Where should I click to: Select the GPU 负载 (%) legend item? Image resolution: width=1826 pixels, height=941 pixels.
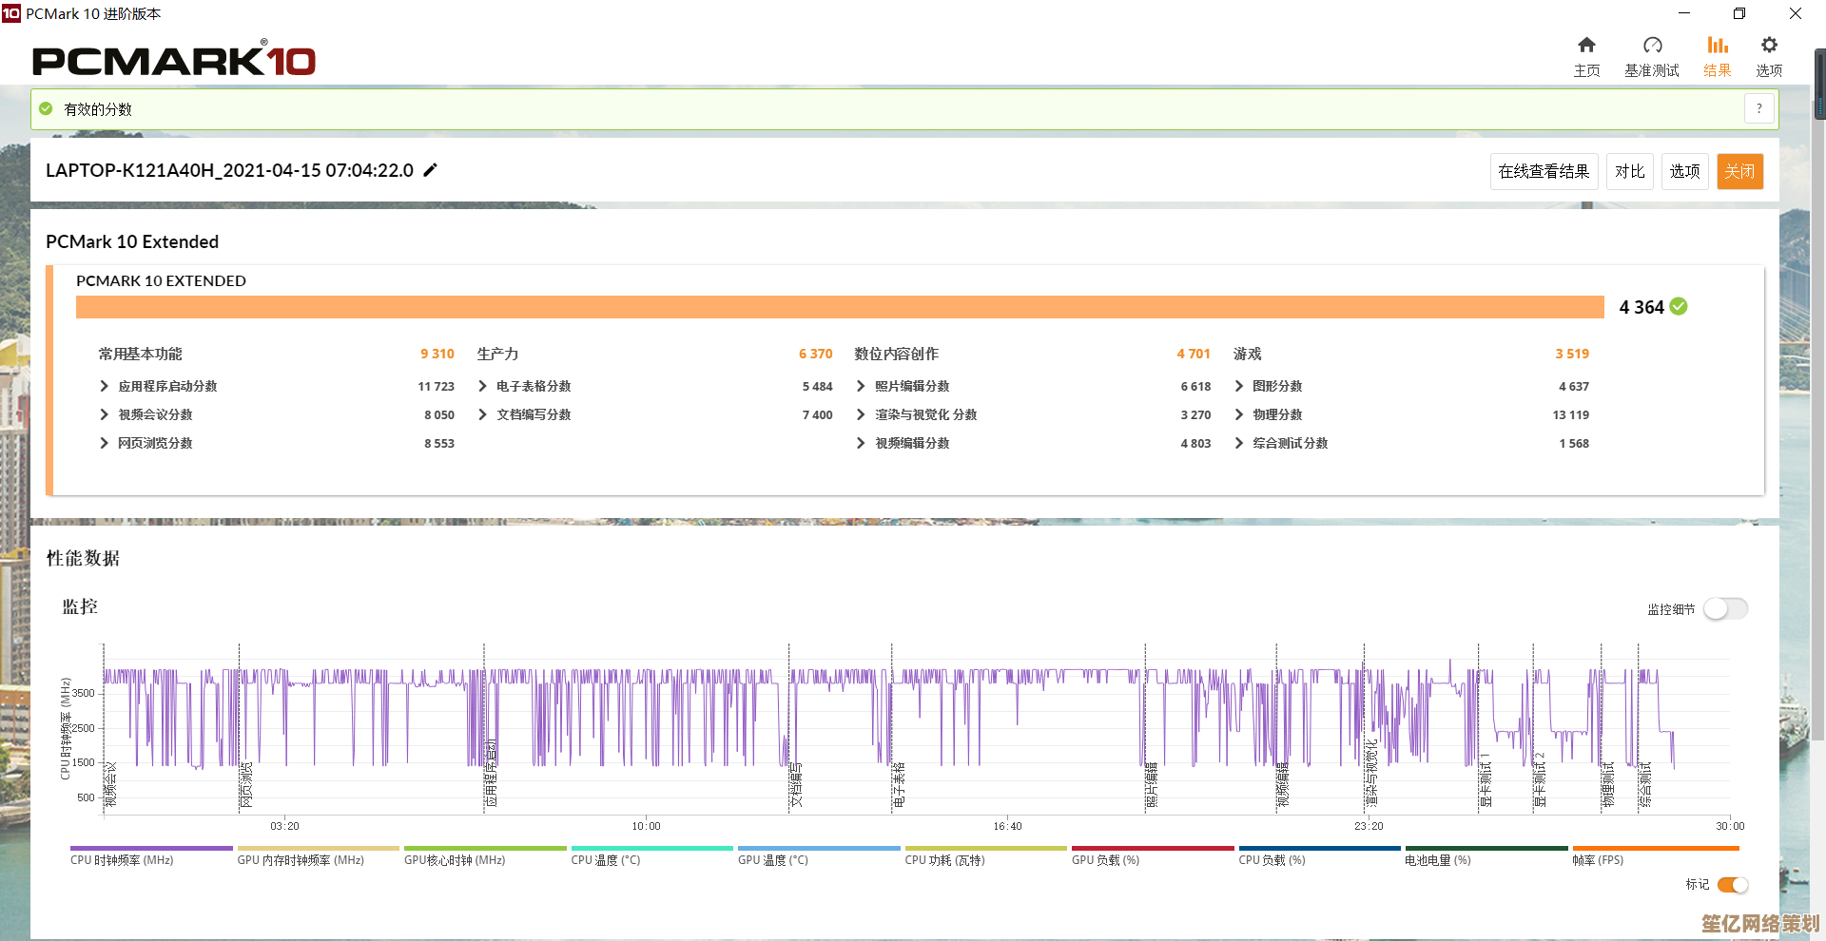1105,860
